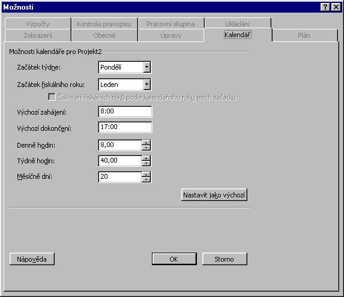This screenshot has width=344, height=297.
Task: Select the Plán tab
Action: (304, 35)
